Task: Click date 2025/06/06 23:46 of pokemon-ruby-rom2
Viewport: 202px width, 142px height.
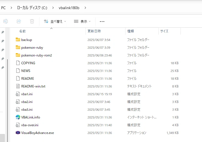Action: [100, 55]
